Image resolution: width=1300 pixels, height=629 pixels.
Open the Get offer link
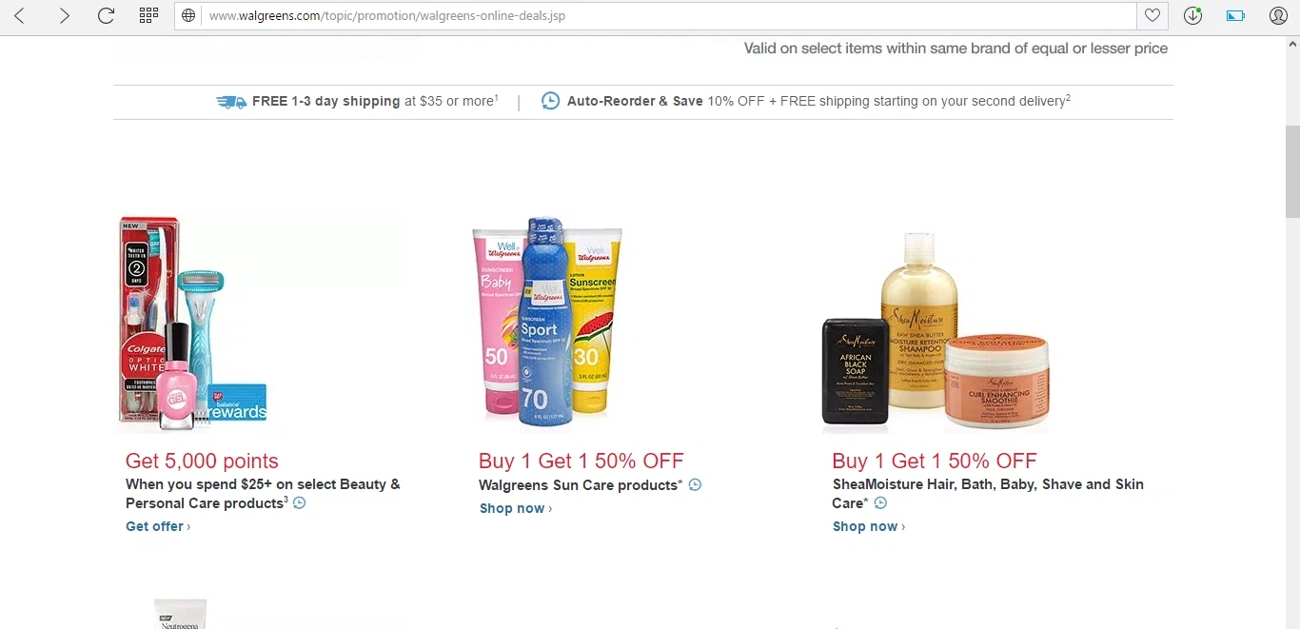[158, 526]
